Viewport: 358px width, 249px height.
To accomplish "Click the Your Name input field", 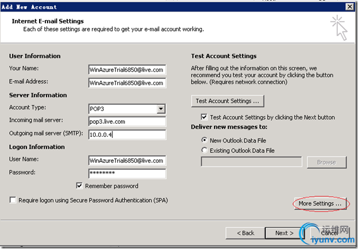I will [127, 70].
